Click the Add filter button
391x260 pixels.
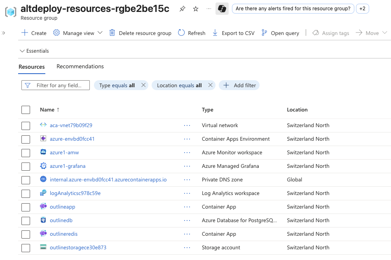pyautogui.click(x=239, y=86)
